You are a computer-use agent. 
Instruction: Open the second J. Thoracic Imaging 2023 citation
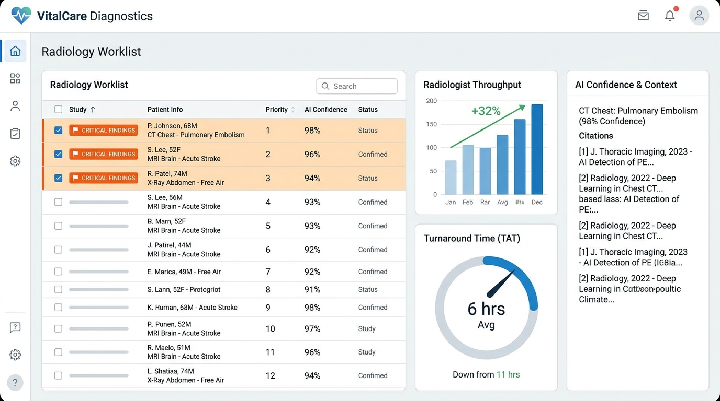pyautogui.click(x=633, y=257)
